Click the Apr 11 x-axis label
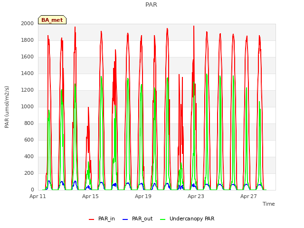Viewport: 304px width, 228px height. click(38, 196)
